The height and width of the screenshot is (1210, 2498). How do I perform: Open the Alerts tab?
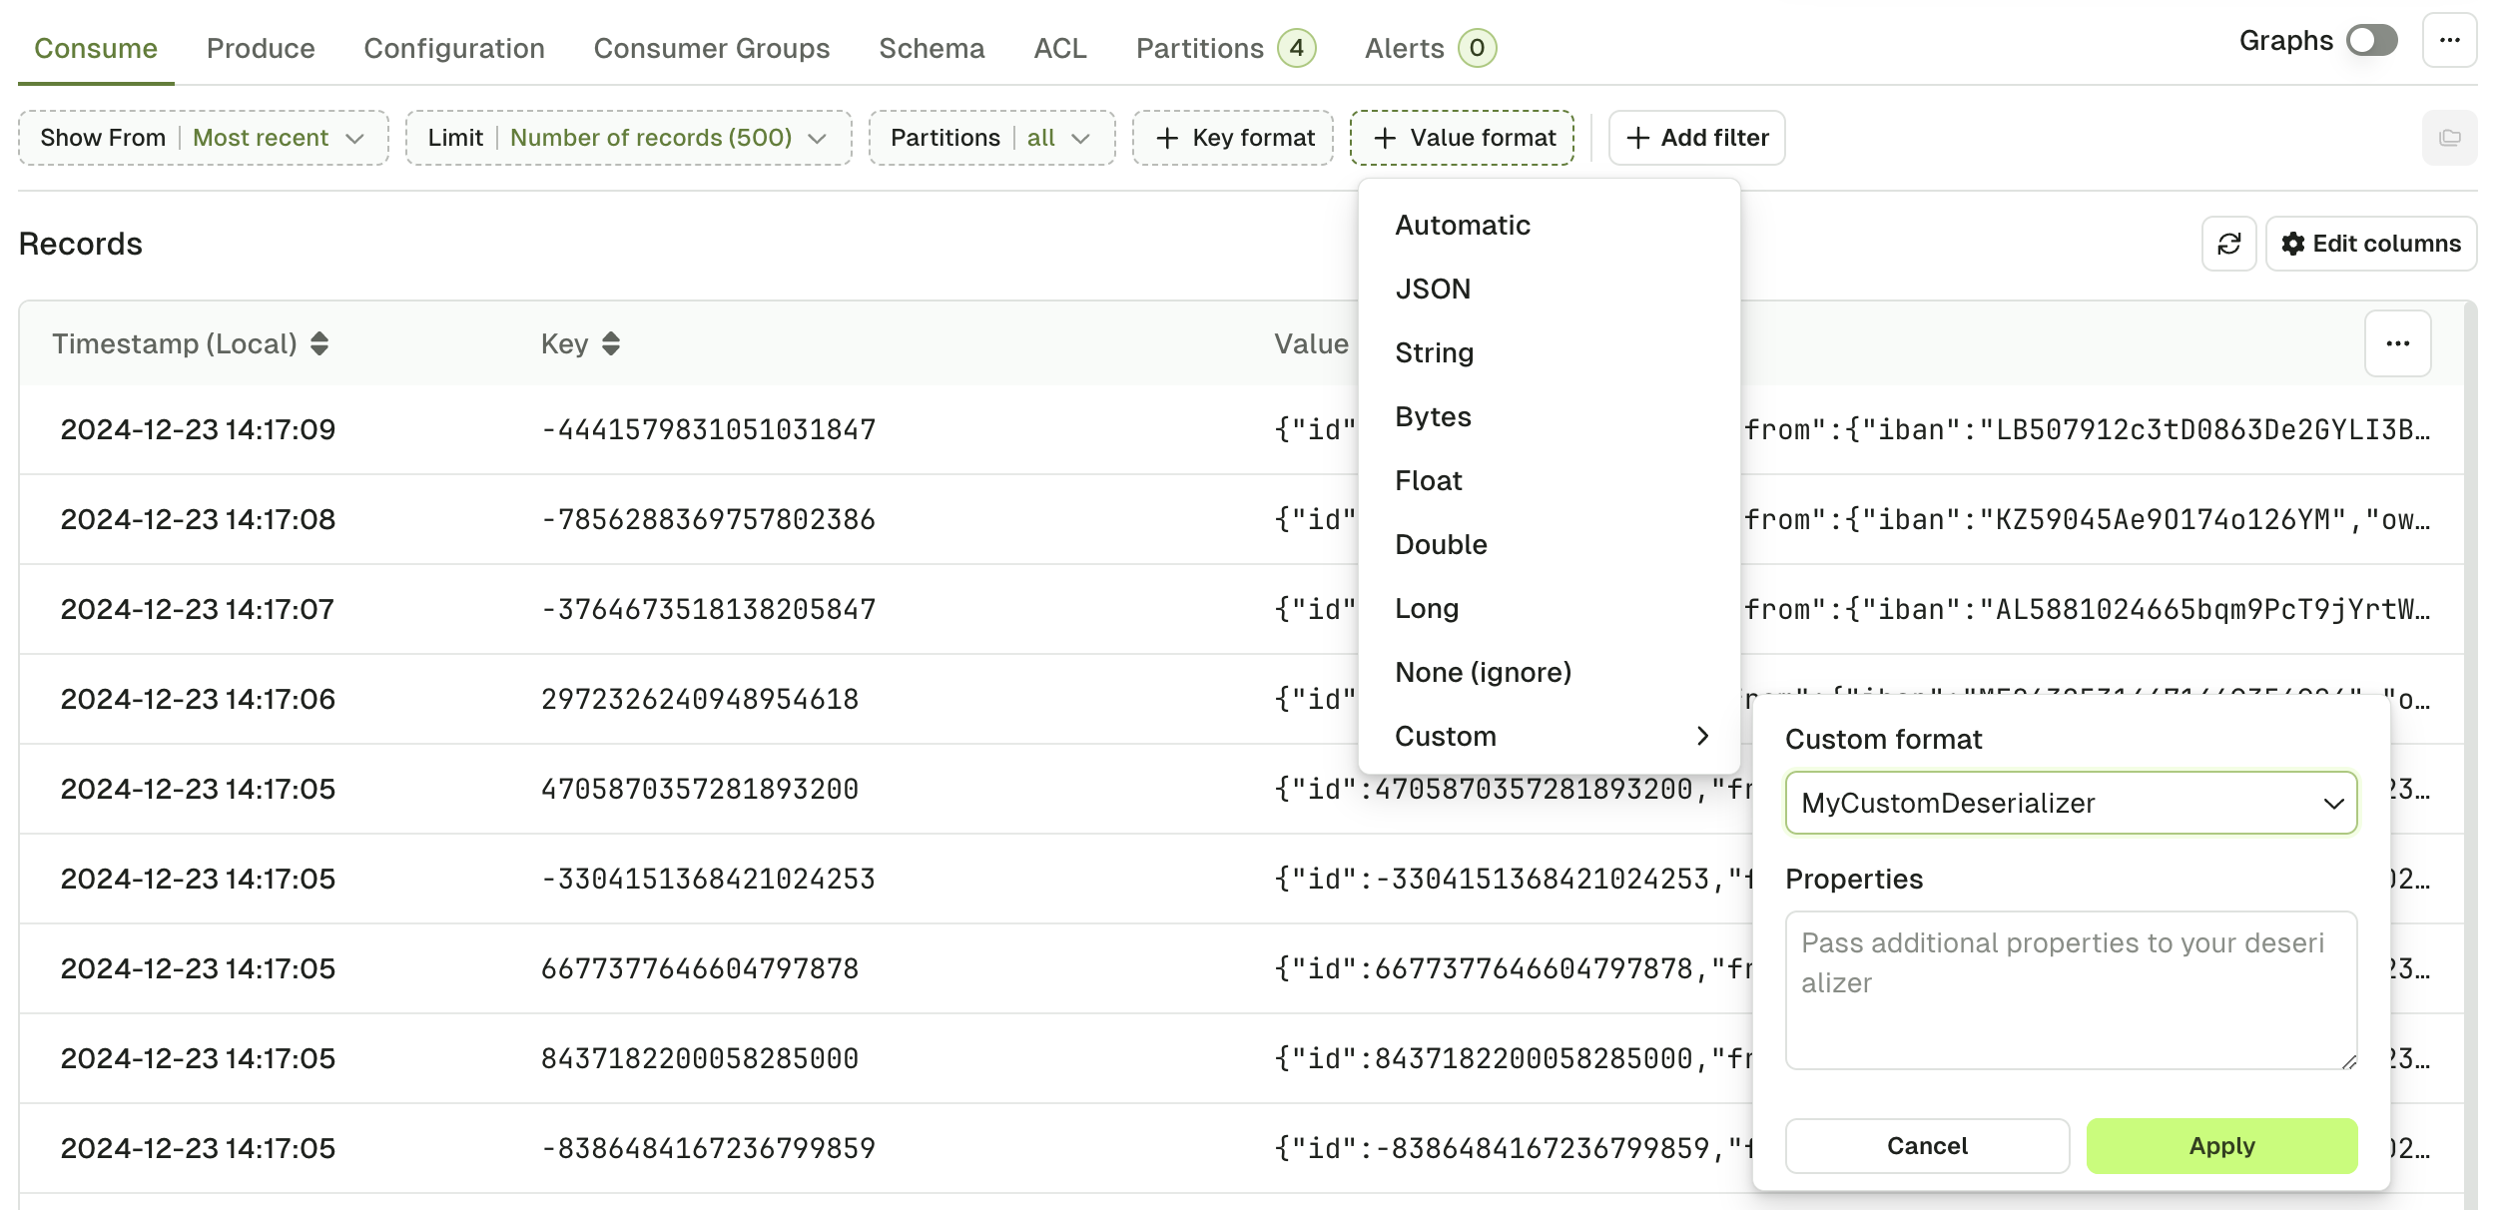tap(1430, 48)
